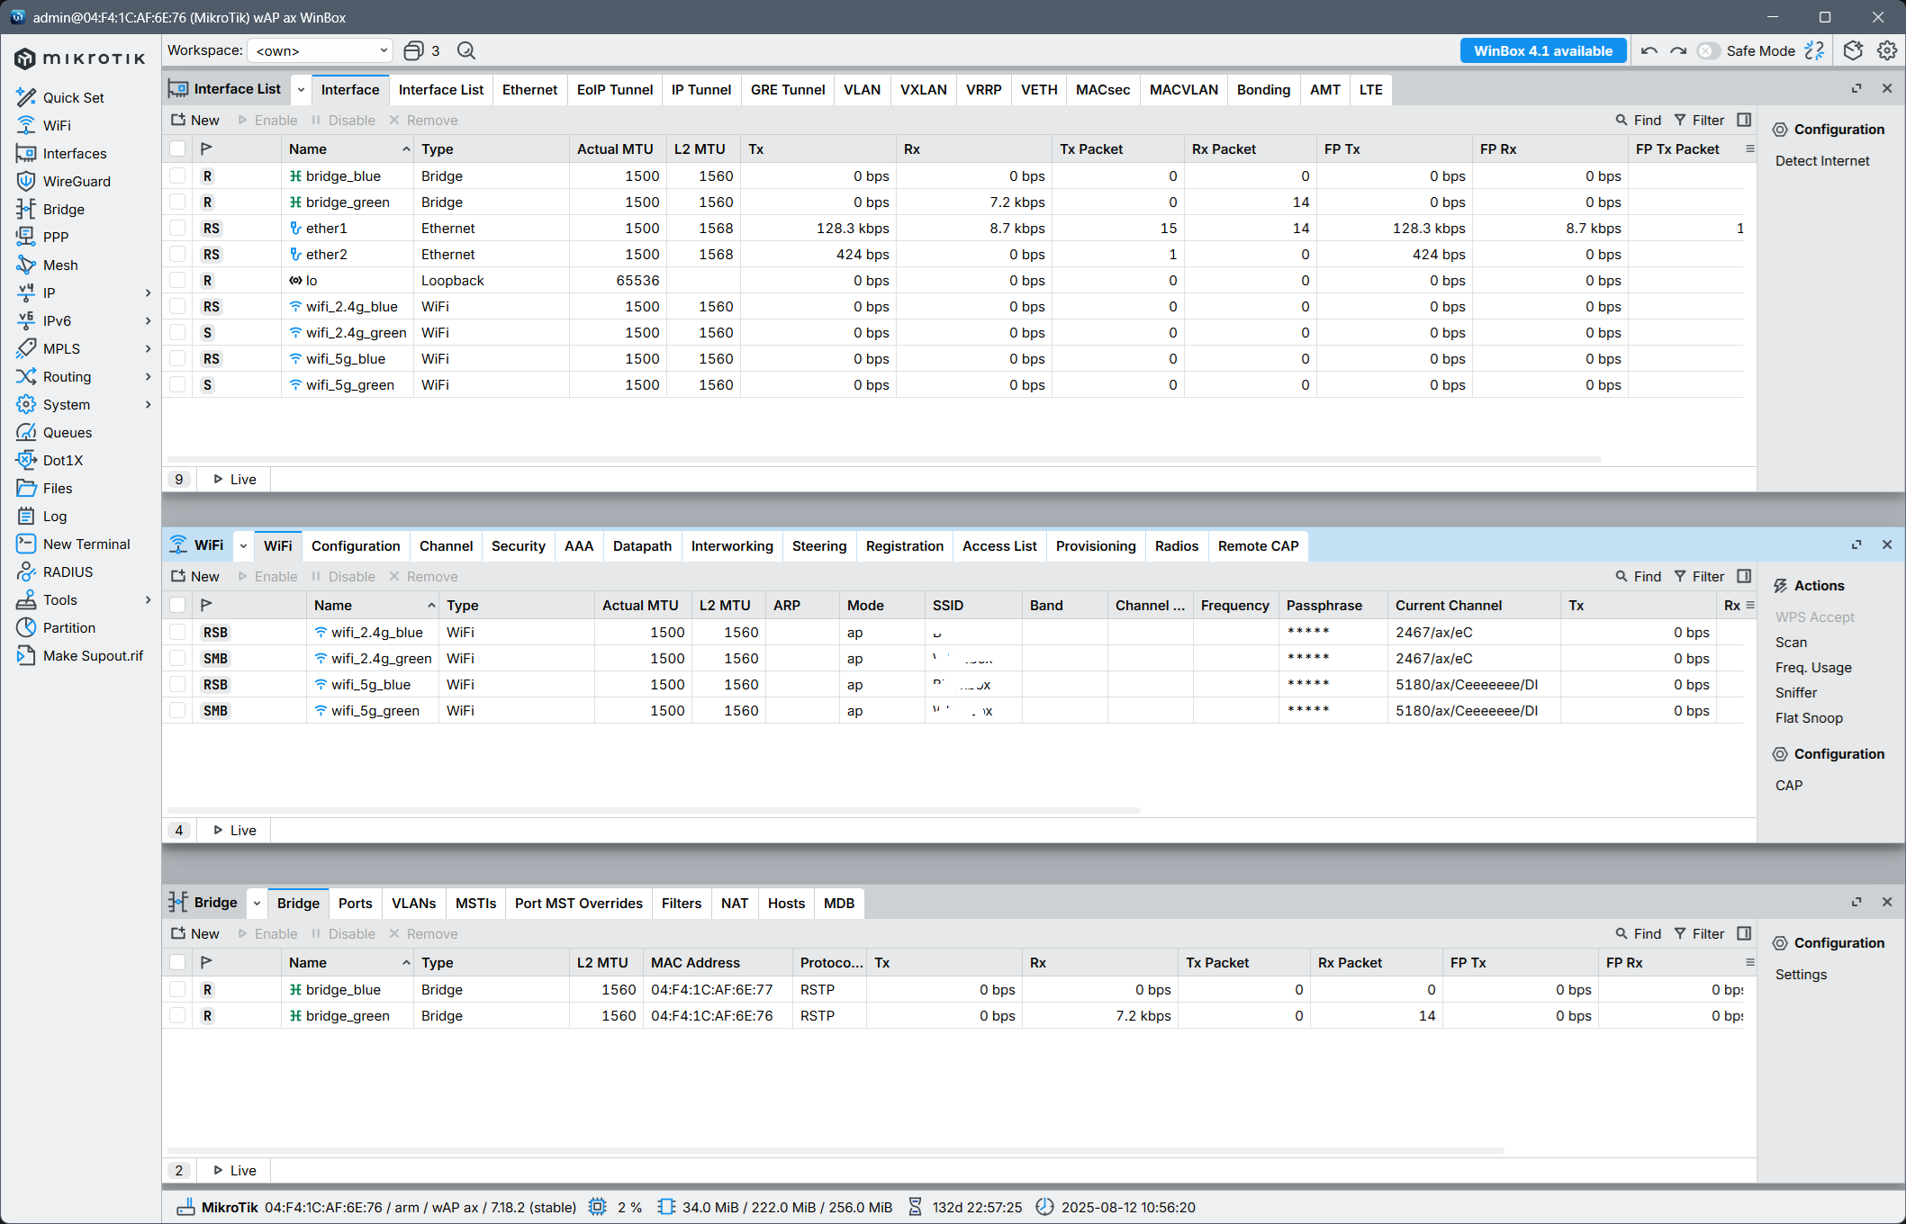Check the box for lo loopback row
Screen dimensions: 1906x1224
(x=177, y=280)
